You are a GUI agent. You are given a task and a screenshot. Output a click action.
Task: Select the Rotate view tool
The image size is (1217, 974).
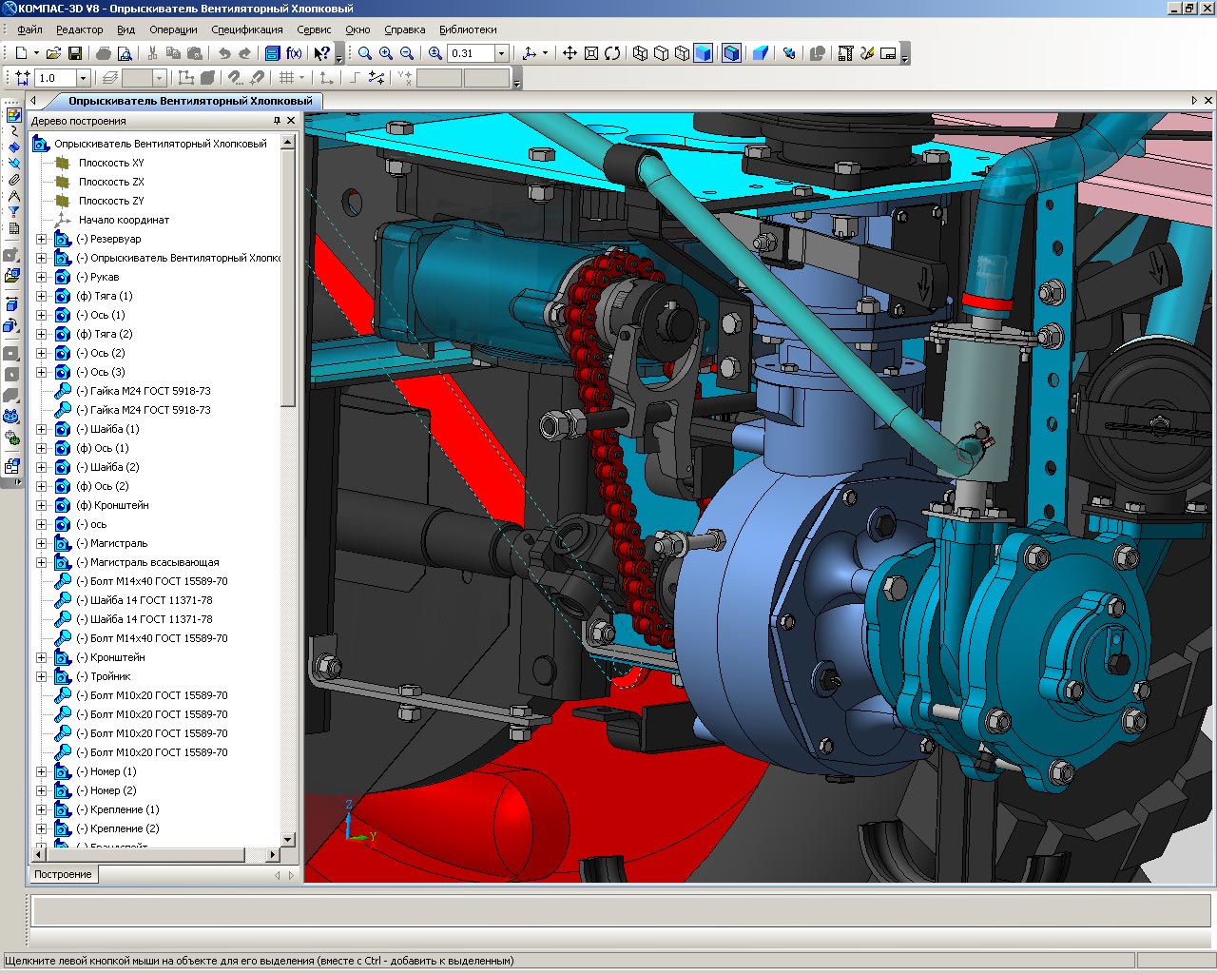click(x=612, y=53)
